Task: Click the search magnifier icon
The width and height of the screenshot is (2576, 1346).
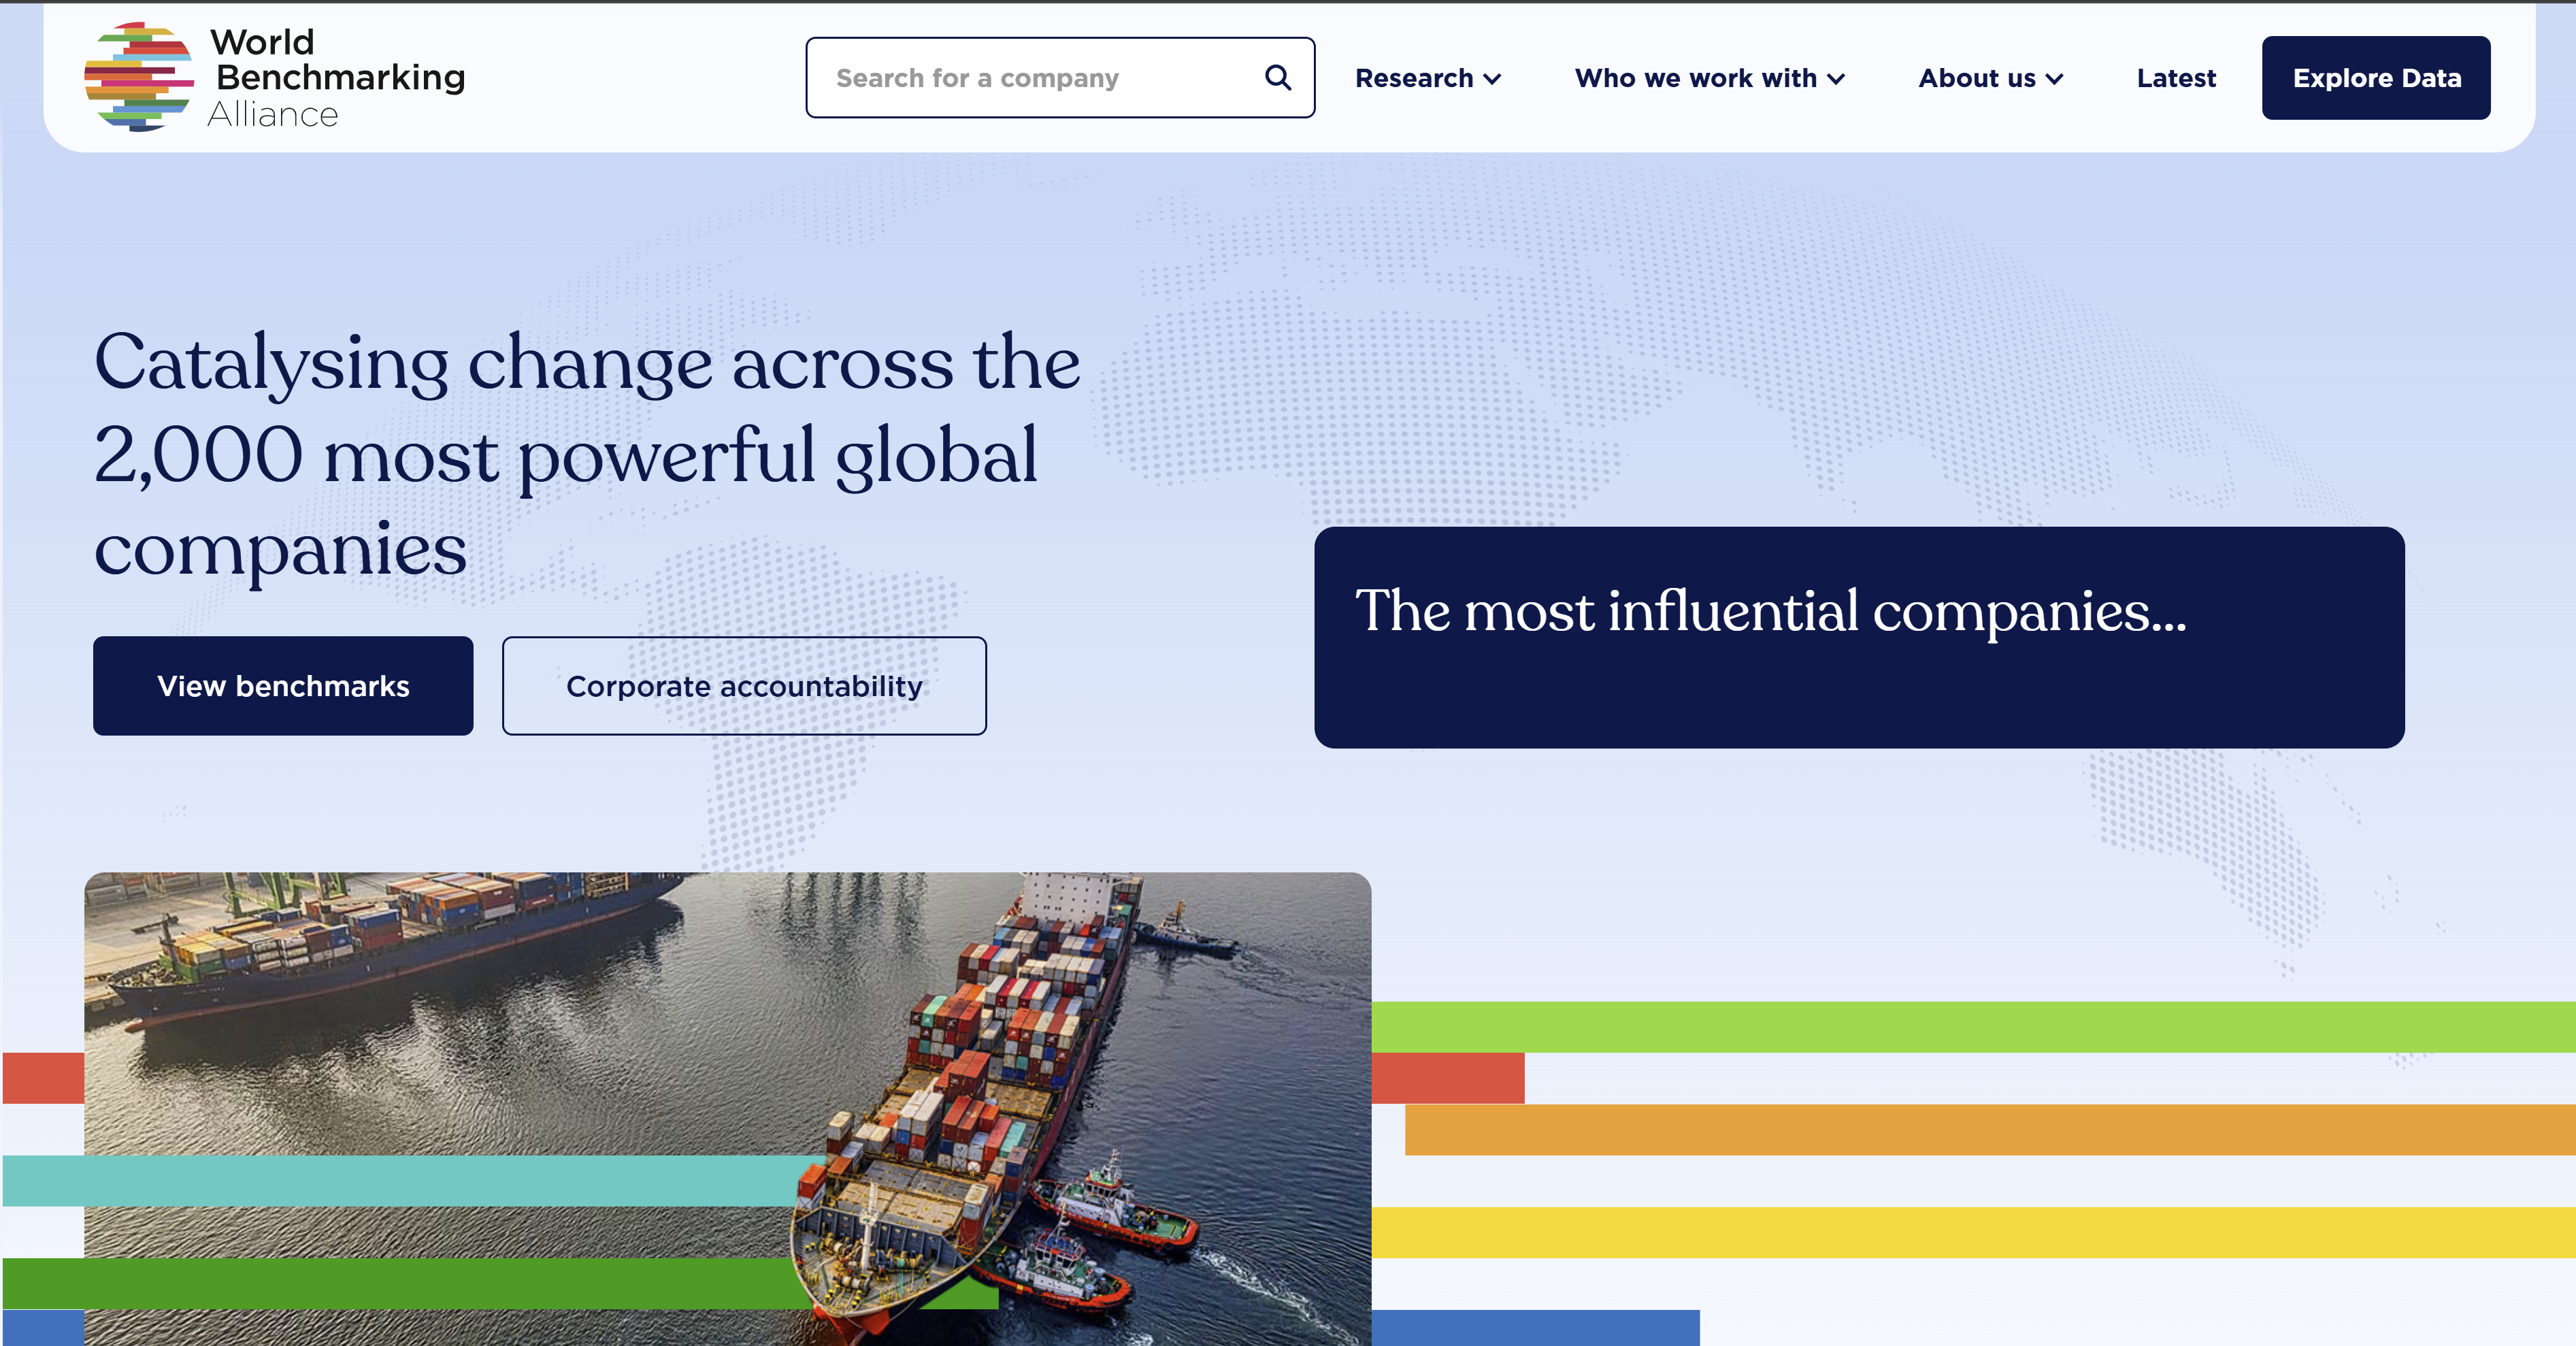Action: click(x=1277, y=77)
